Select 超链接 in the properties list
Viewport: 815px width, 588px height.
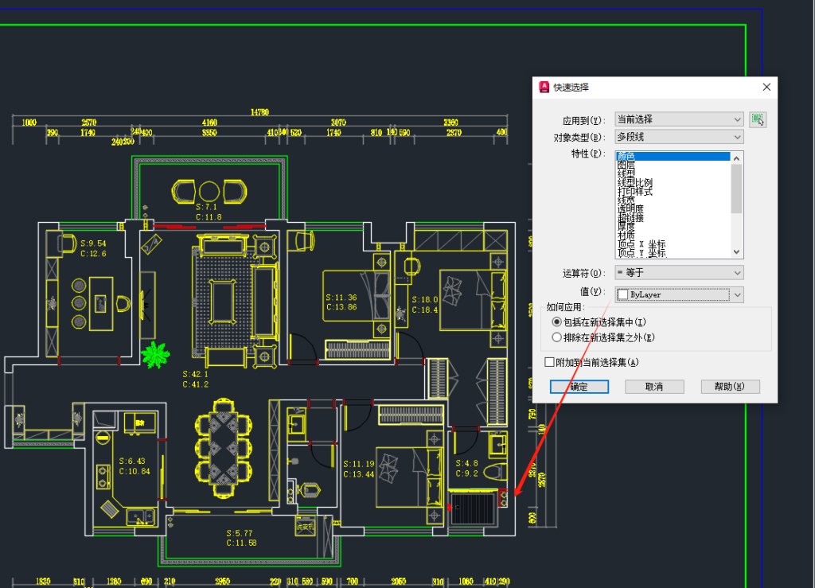click(630, 218)
